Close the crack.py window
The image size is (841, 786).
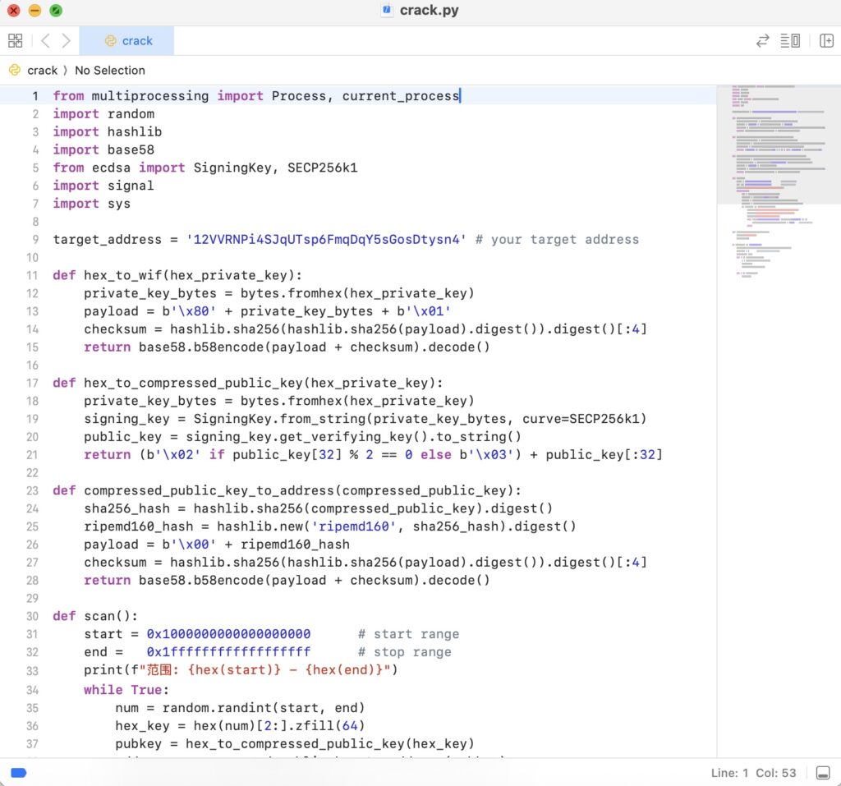14,10
